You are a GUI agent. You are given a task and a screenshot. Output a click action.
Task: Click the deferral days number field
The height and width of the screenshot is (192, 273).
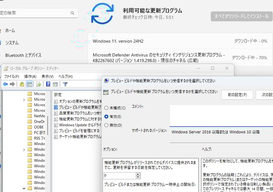click(120, 175)
